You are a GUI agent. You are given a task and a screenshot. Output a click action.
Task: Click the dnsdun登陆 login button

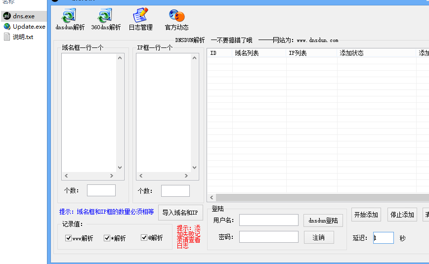[323, 220]
